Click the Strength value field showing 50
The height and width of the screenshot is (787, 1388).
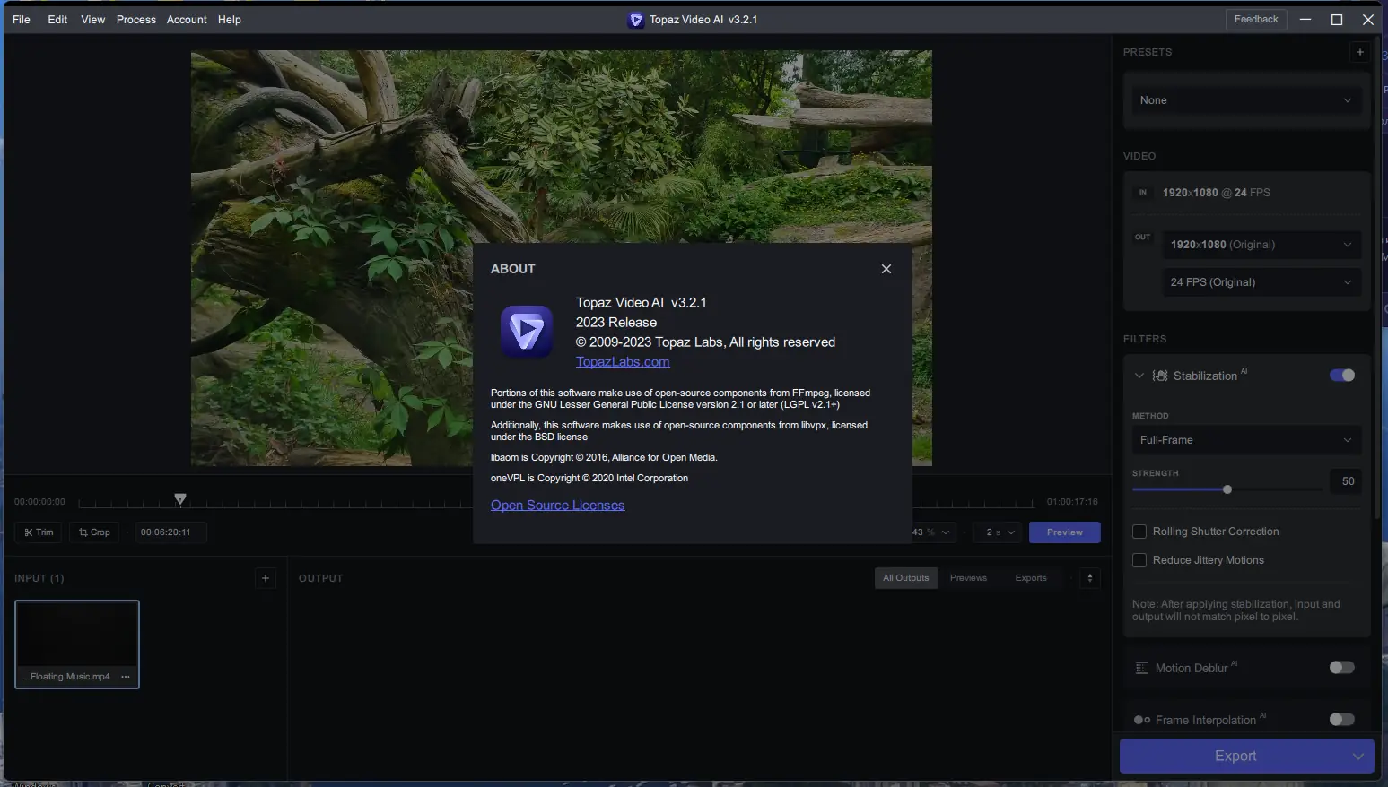coord(1348,481)
